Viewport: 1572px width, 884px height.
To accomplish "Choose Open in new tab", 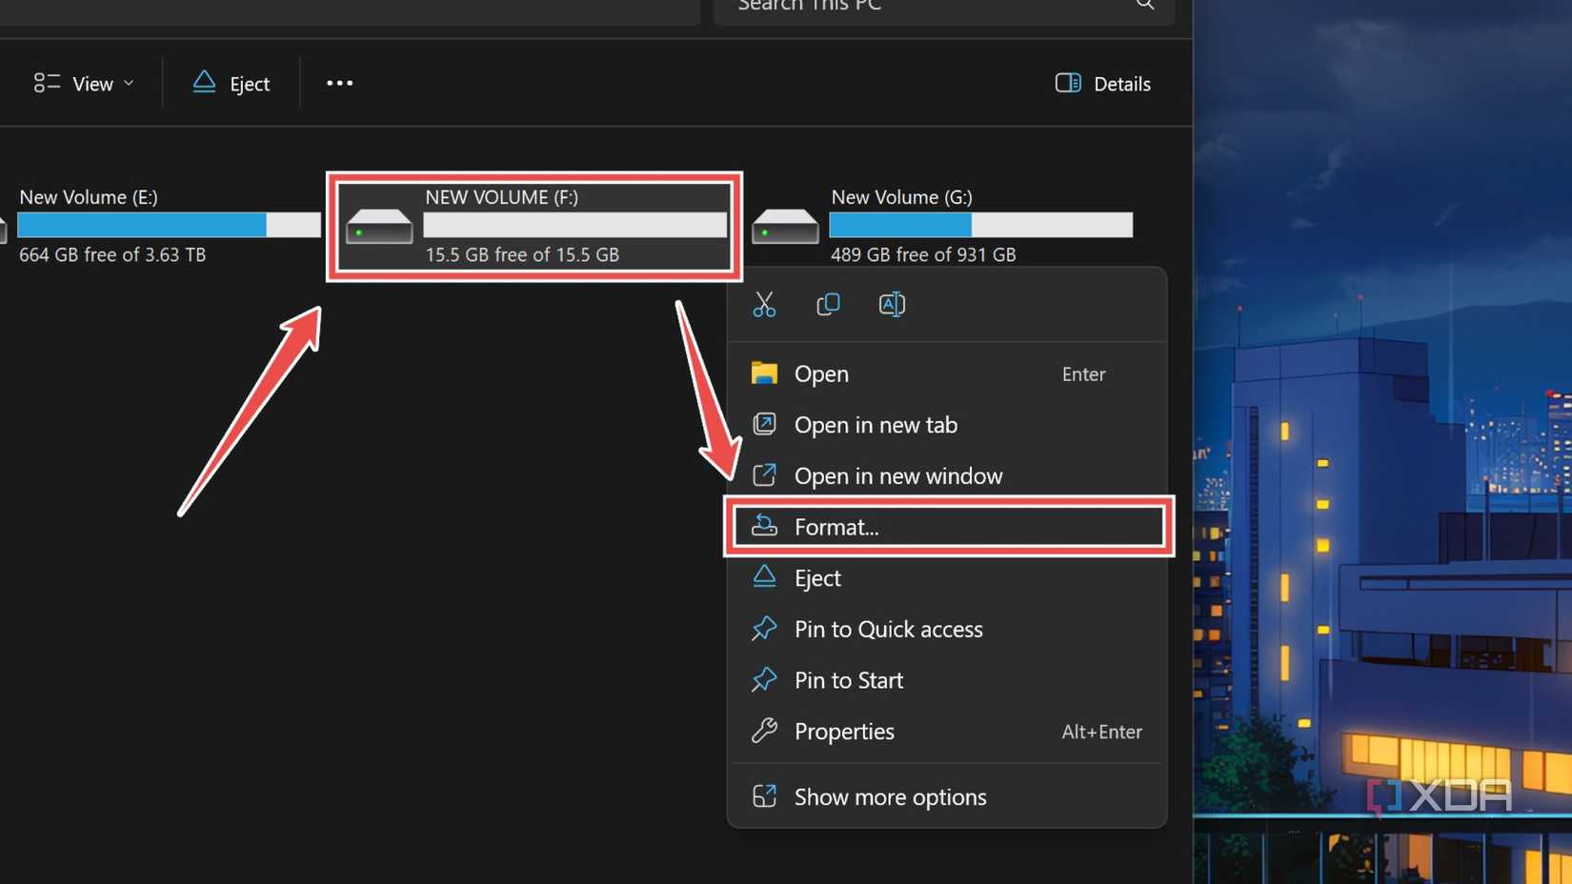I will pyautogui.click(x=875, y=425).
